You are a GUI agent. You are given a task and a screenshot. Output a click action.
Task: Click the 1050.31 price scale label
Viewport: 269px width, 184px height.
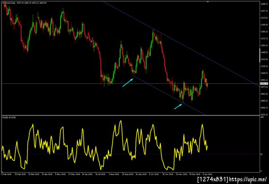(264, 101)
